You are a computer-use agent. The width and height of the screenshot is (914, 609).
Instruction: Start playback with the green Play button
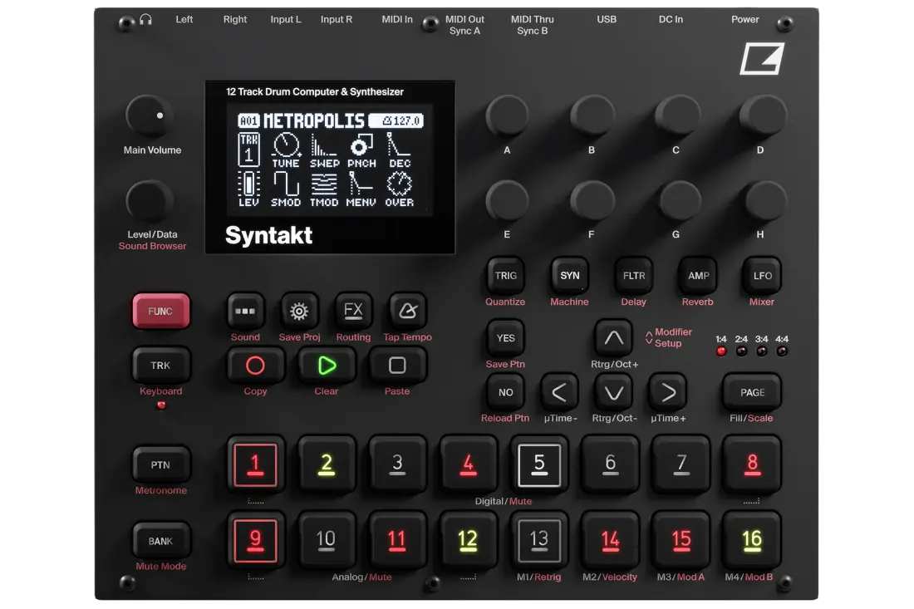(327, 366)
